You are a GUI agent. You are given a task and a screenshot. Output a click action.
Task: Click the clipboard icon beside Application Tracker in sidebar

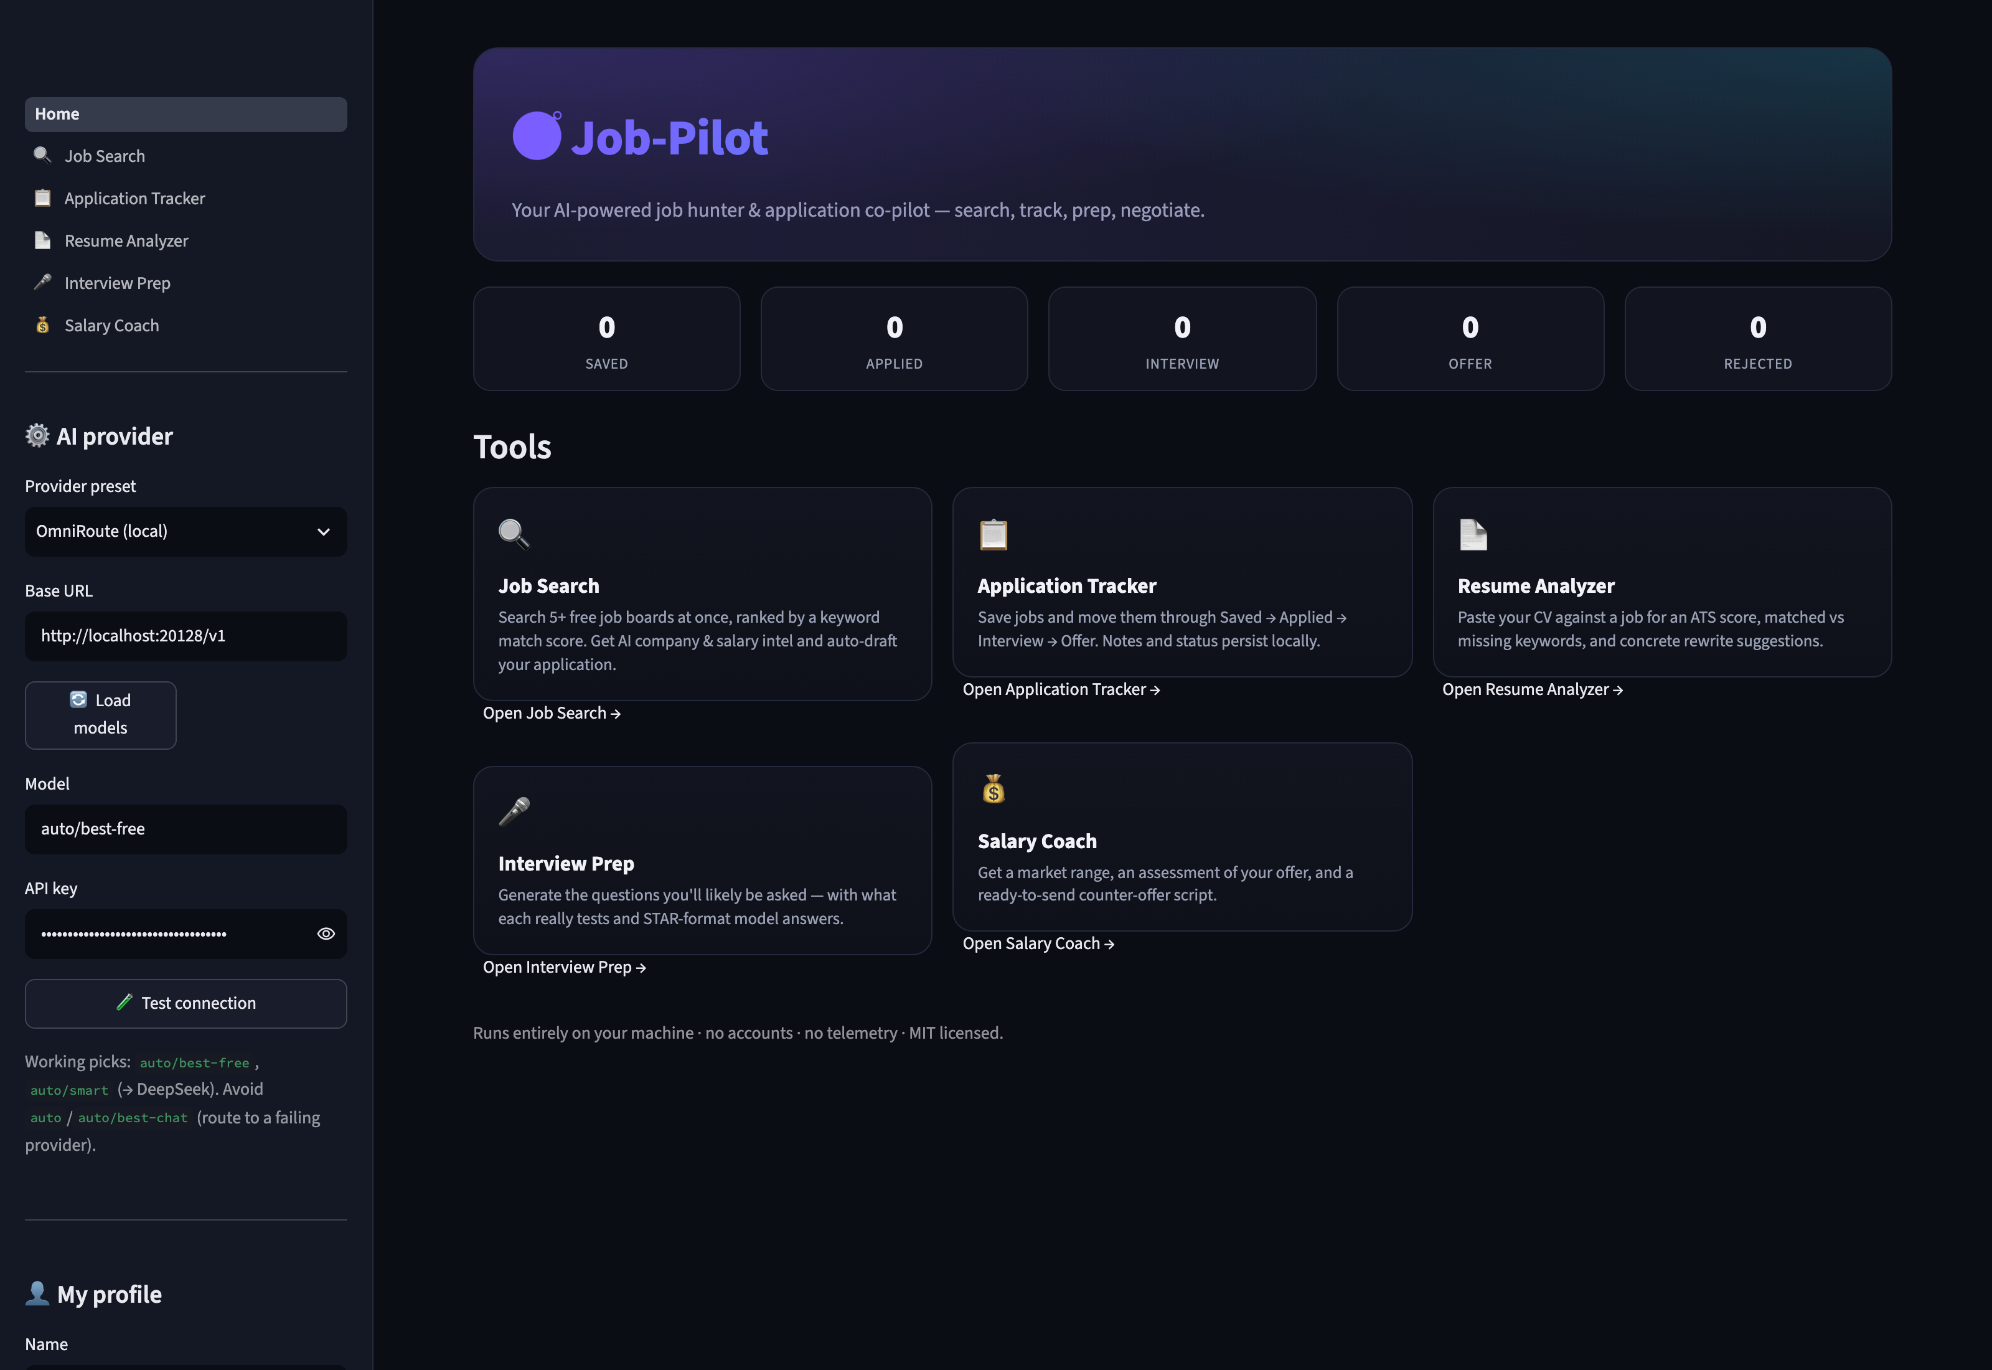click(x=42, y=197)
